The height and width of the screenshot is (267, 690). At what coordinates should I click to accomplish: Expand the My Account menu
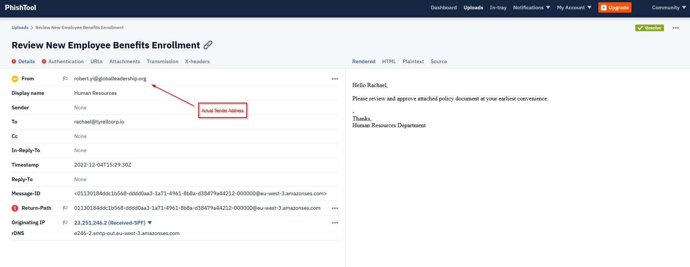click(574, 7)
